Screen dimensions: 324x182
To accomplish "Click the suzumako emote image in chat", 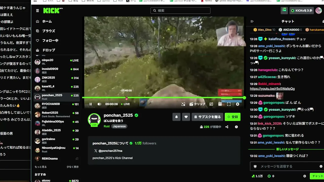I will click(x=280, y=96).
